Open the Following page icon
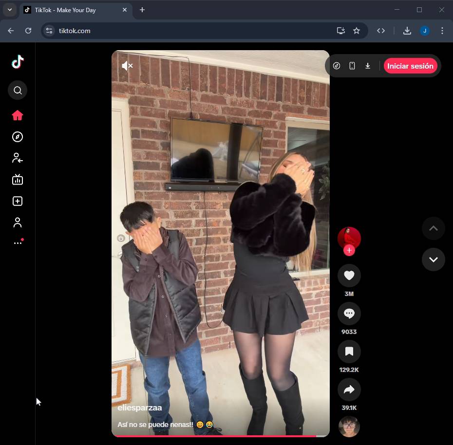 [x=18, y=158]
